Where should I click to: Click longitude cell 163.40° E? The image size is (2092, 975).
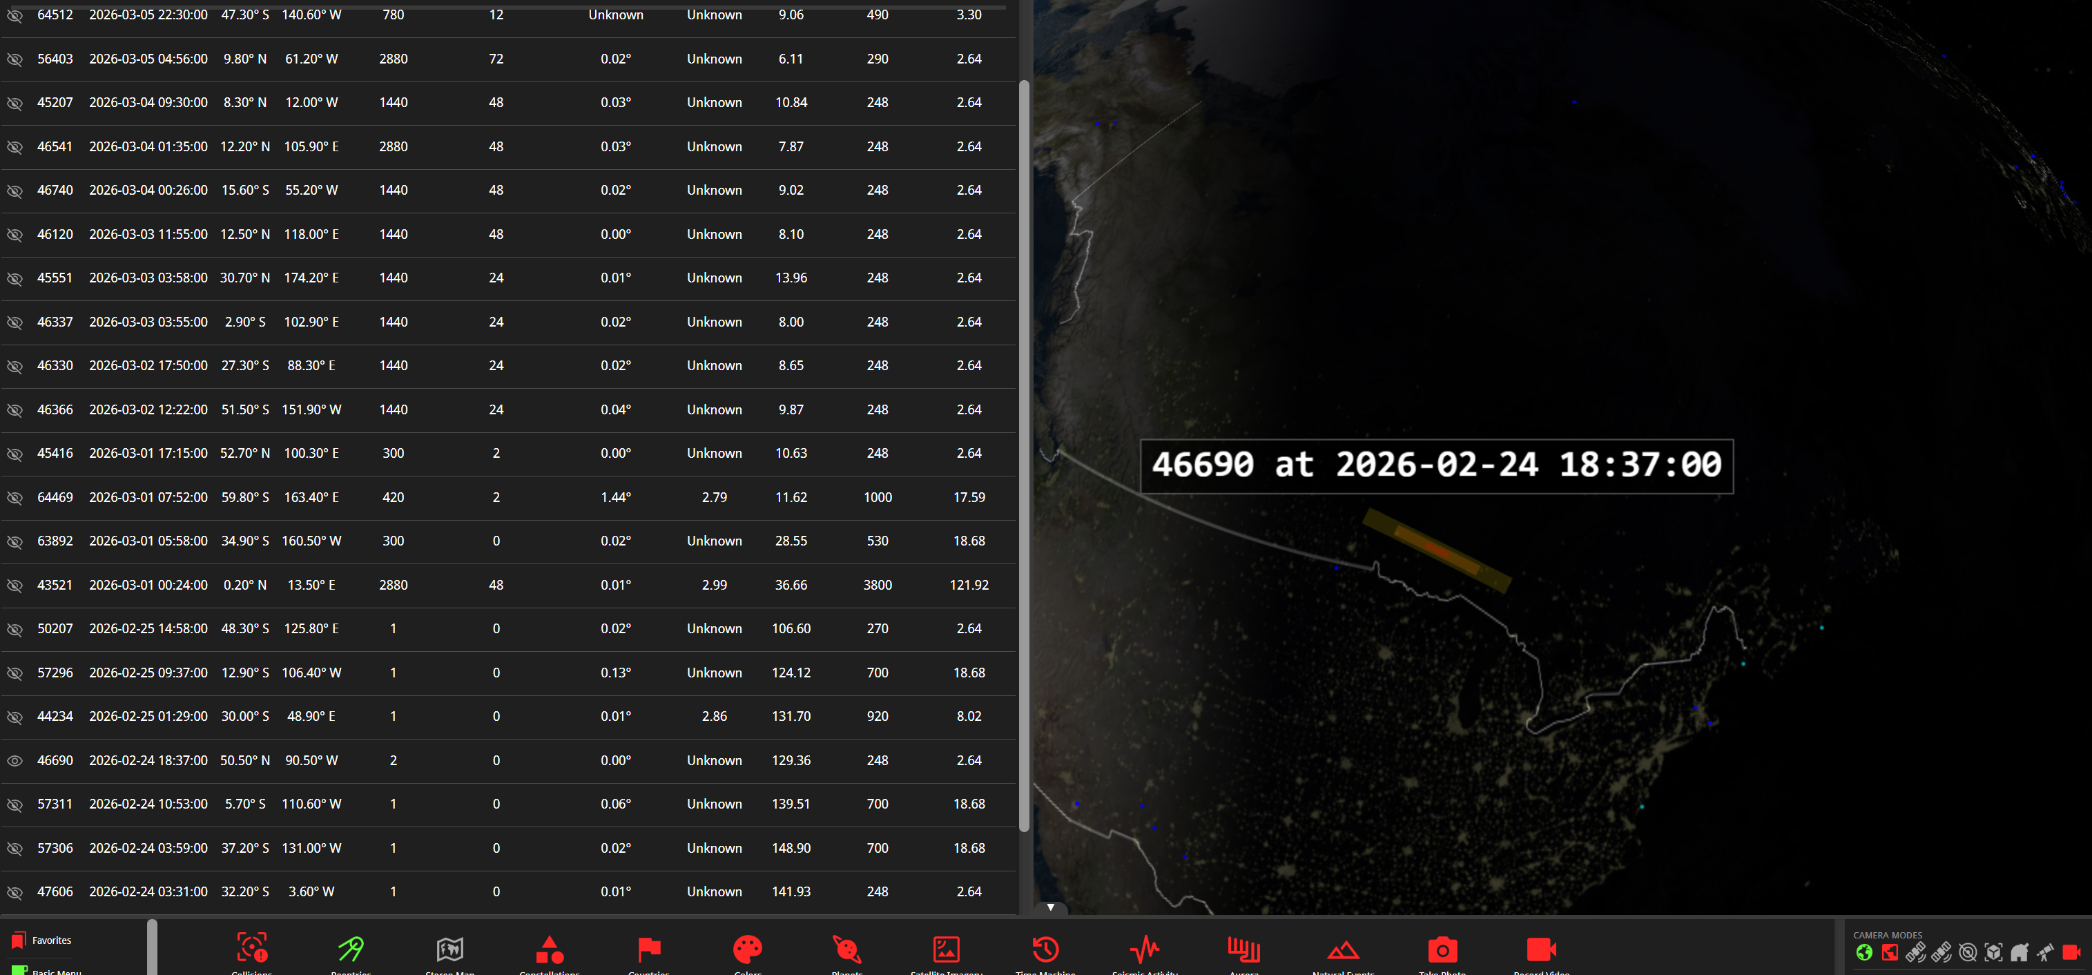click(311, 497)
